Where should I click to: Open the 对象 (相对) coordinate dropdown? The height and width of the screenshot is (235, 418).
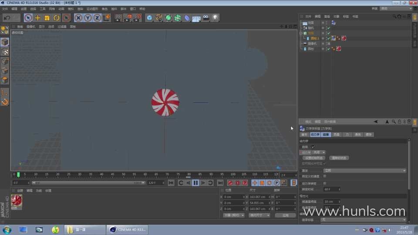(233, 215)
